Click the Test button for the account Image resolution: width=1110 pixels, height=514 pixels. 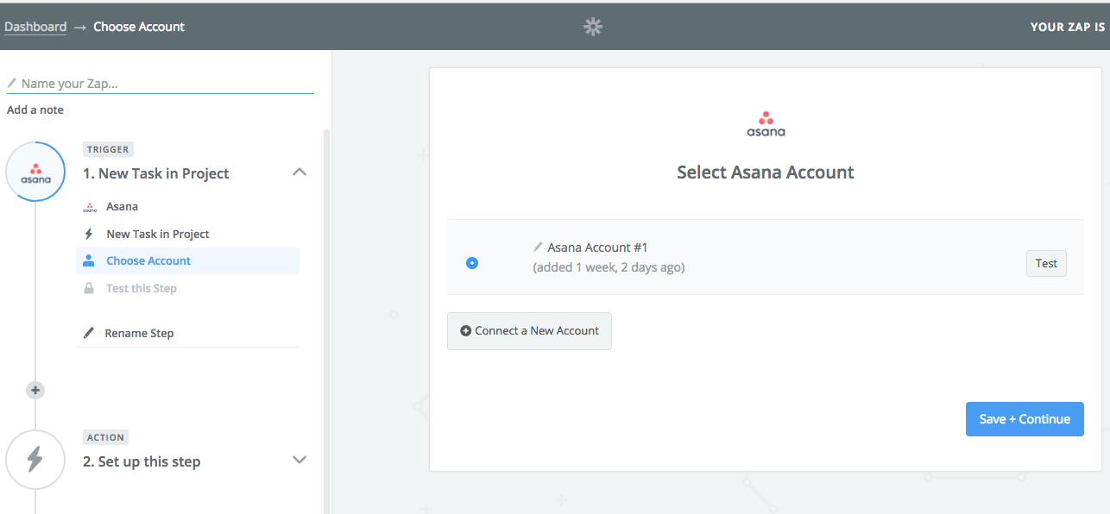[1046, 264]
